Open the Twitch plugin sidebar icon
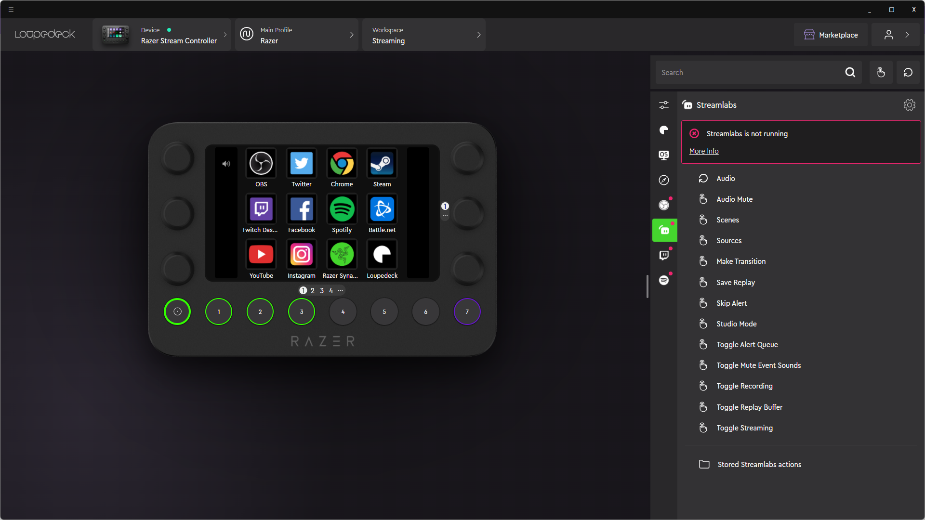Screen dimensions: 925x520 (x=664, y=255)
